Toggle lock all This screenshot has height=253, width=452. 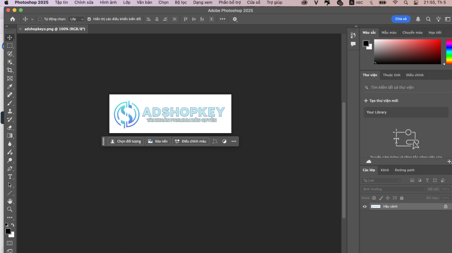tap(402, 198)
